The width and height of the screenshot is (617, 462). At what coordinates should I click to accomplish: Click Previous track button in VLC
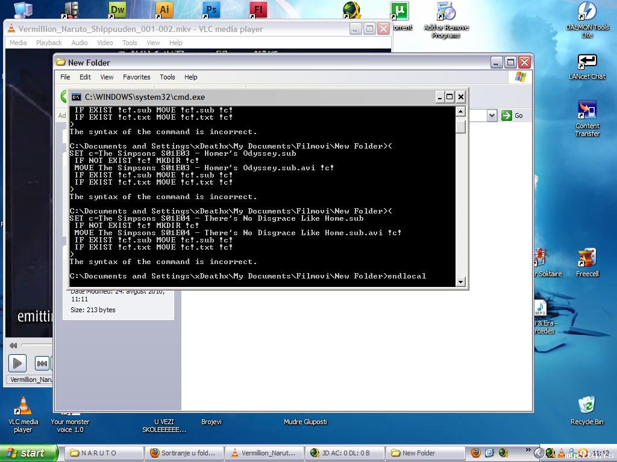[x=42, y=363]
